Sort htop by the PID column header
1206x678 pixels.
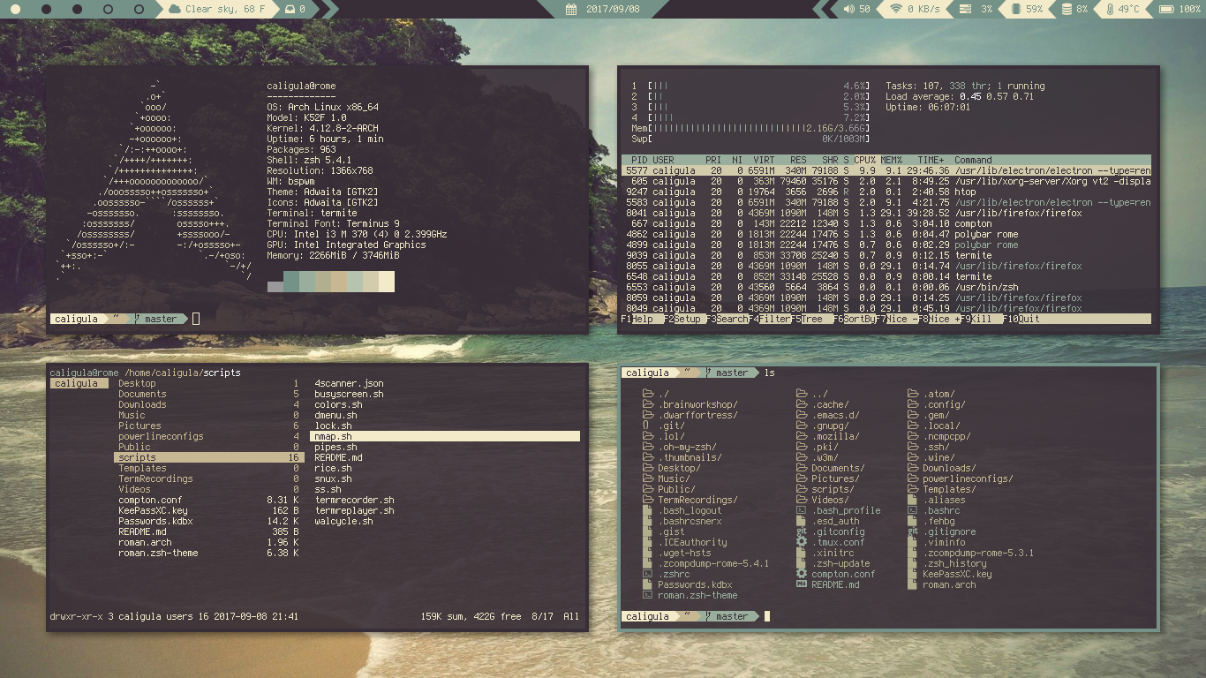[x=639, y=160]
